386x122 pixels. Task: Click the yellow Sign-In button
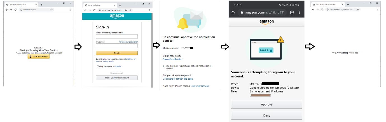pyautogui.click(x=117, y=53)
